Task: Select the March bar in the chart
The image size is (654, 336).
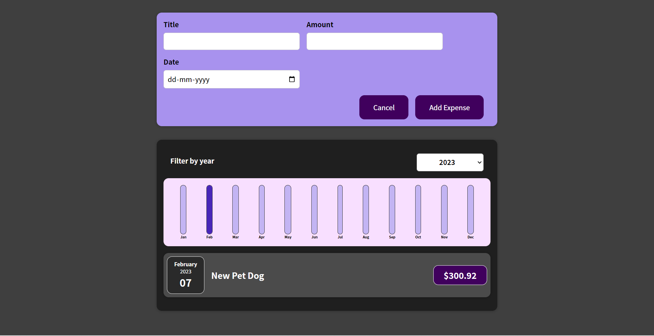Action: pos(235,209)
